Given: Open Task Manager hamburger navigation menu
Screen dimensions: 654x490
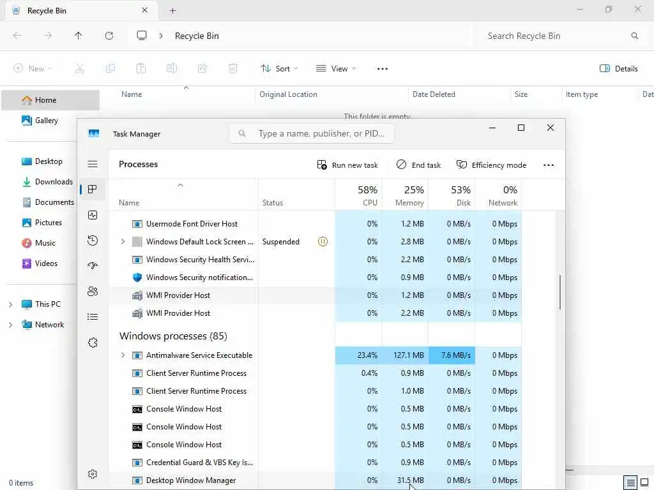Looking at the screenshot, I should [x=93, y=164].
